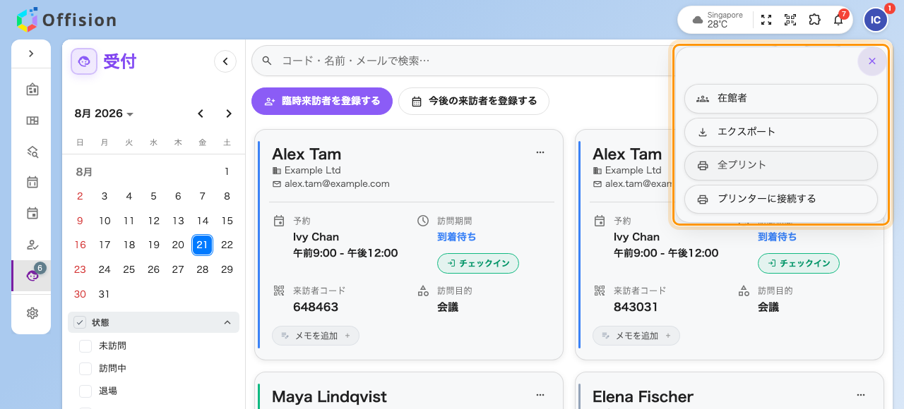Image resolution: width=904 pixels, height=409 pixels.
Task: Check the 未訪問 filter checkbox
Action: 85,346
